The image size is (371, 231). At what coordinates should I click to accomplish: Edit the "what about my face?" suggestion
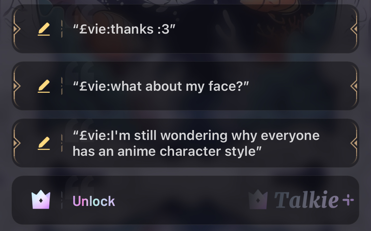click(44, 86)
